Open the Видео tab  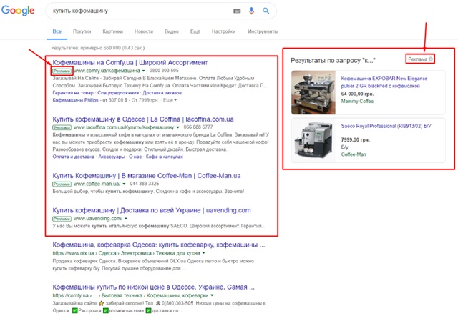tap(172, 31)
